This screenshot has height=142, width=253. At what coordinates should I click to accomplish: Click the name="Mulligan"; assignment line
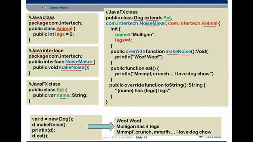[136, 35]
